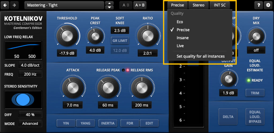Choose Eco quality

[x=200, y=22]
